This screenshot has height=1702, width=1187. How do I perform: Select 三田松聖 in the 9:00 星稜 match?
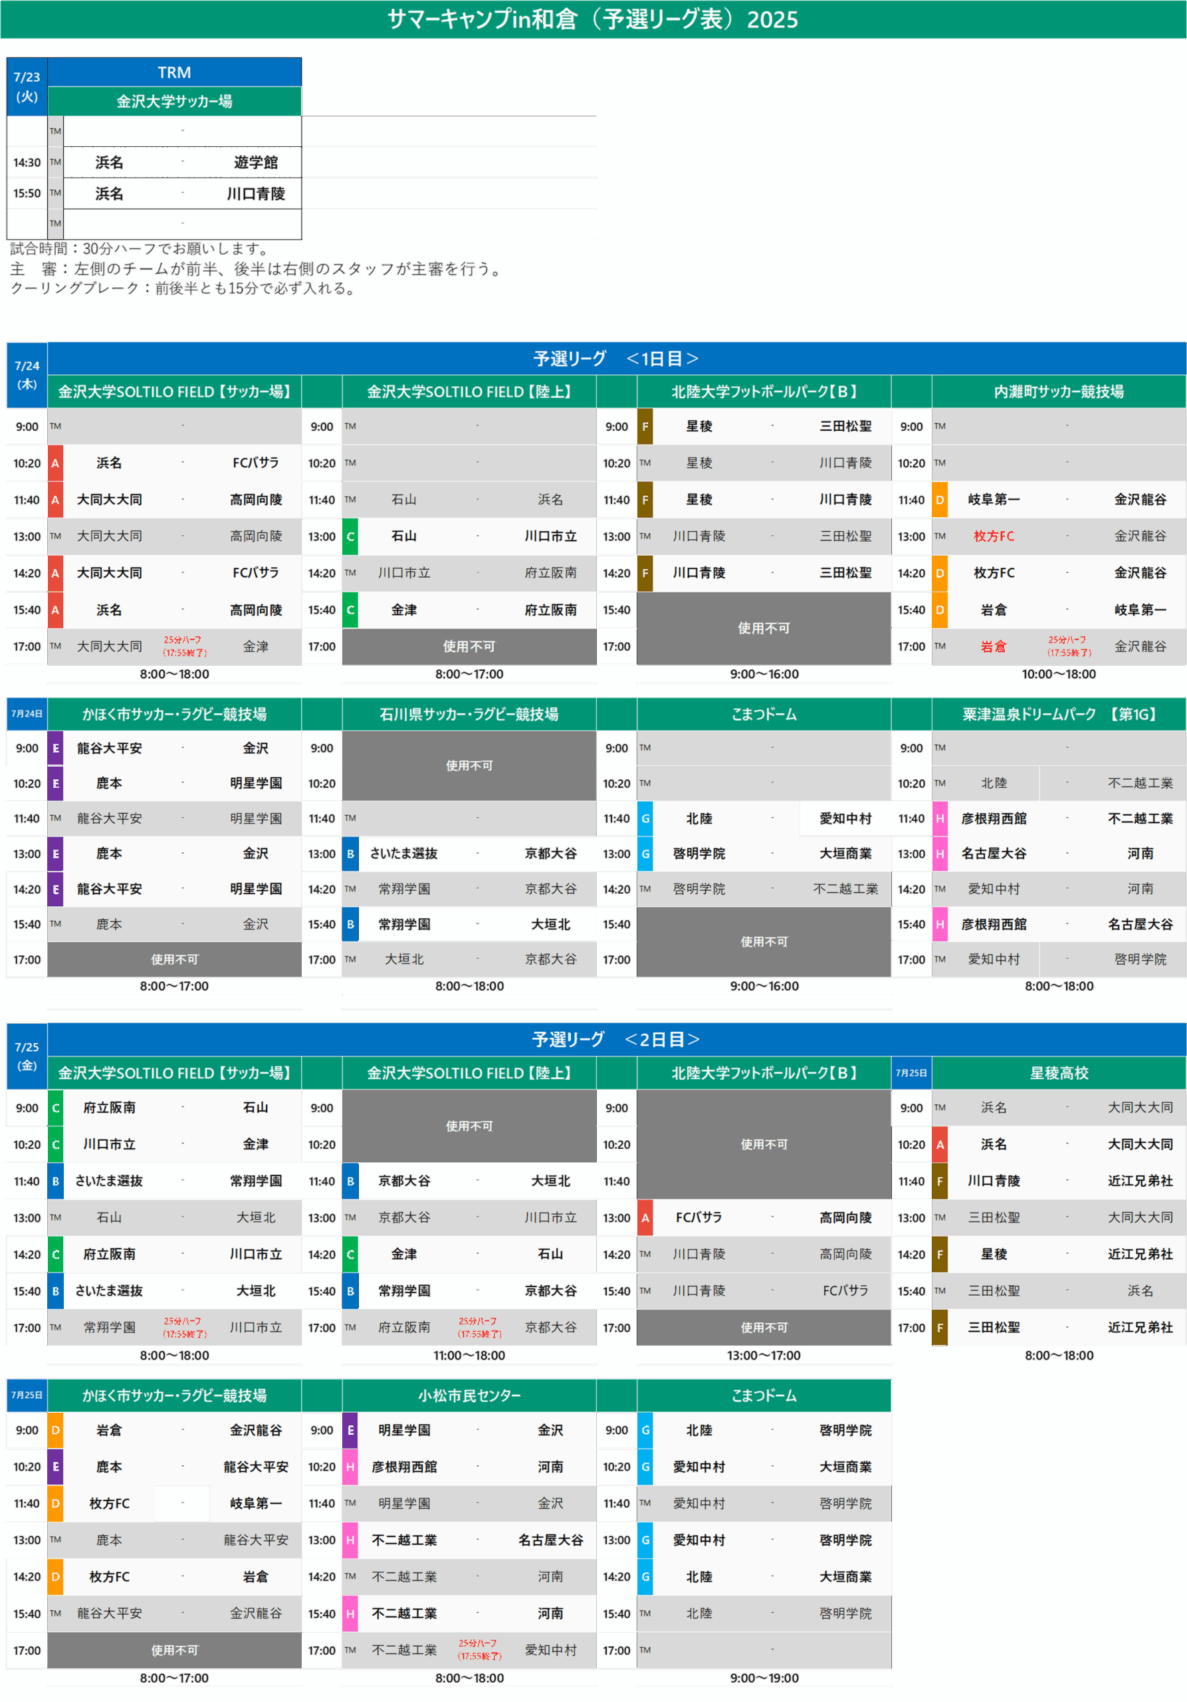(x=845, y=426)
